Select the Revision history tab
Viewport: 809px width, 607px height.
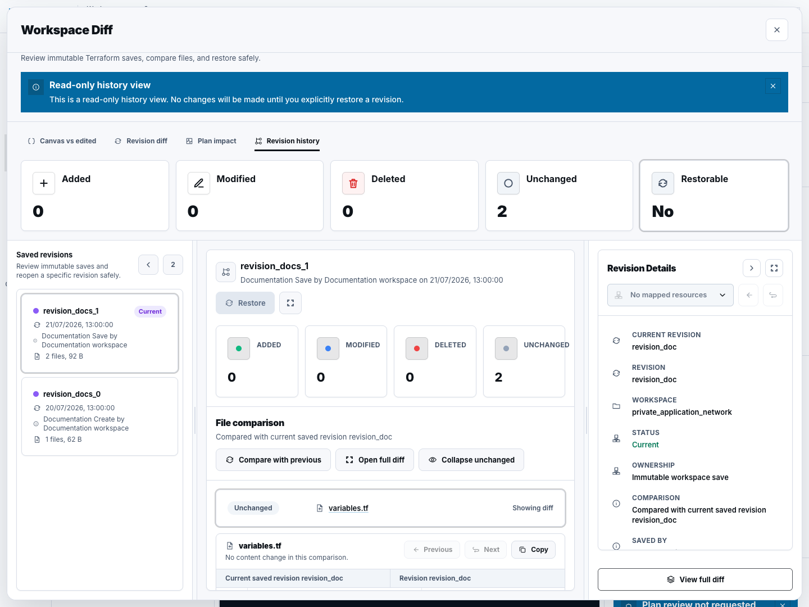click(287, 141)
